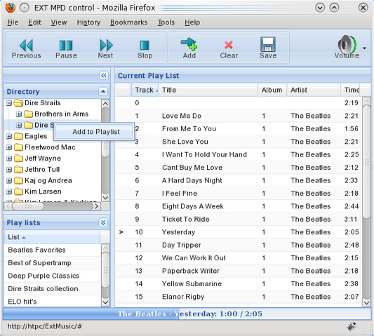The image size is (374, 336).
Task: Select Jethro Tull tree item
Action: 42,169
